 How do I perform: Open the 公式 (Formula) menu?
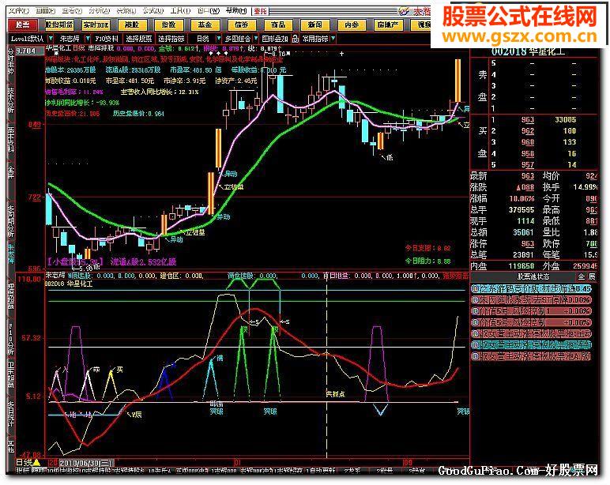[x=152, y=10]
